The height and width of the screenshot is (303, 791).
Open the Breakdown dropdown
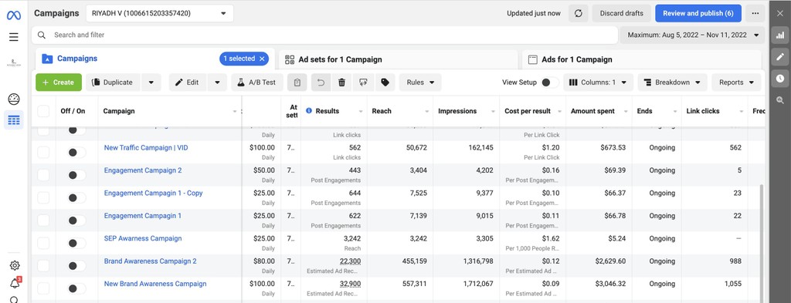coord(673,82)
